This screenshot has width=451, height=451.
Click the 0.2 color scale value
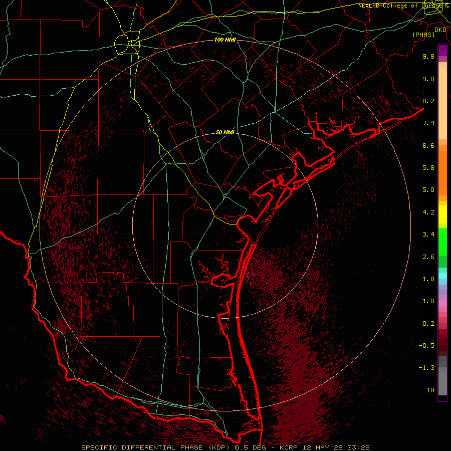[x=428, y=324]
